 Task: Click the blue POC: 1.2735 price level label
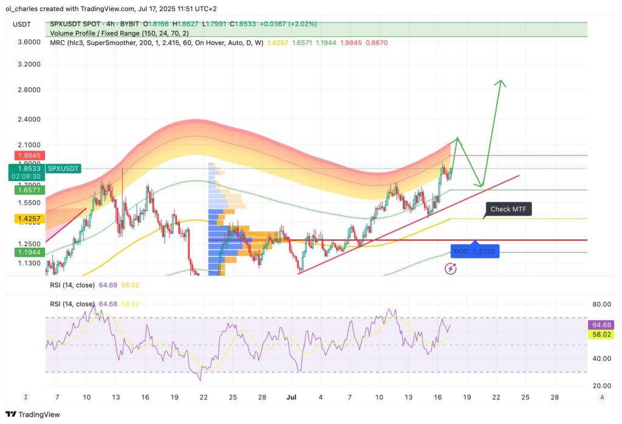coord(475,250)
